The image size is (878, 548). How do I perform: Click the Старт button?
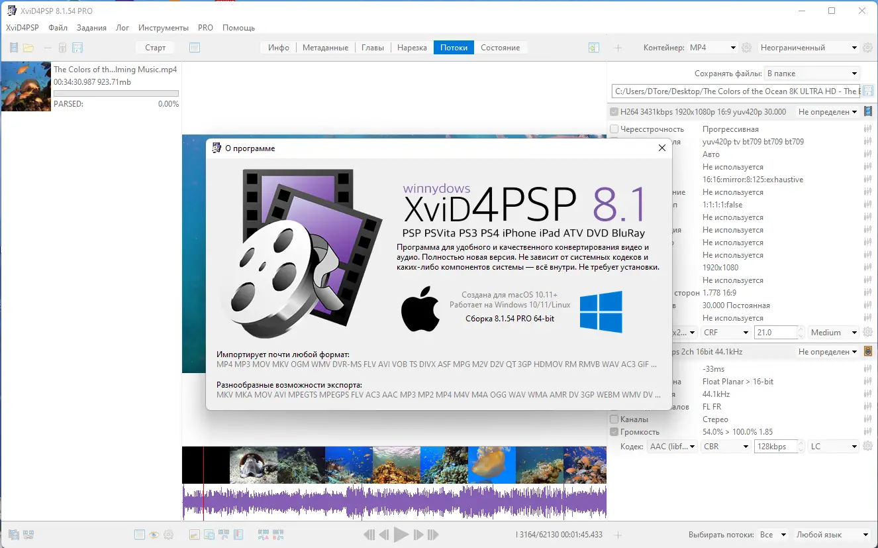[x=156, y=48]
